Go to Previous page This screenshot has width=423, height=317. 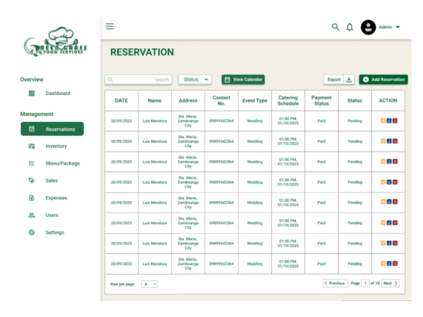pyautogui.click(x=335, y=283)
